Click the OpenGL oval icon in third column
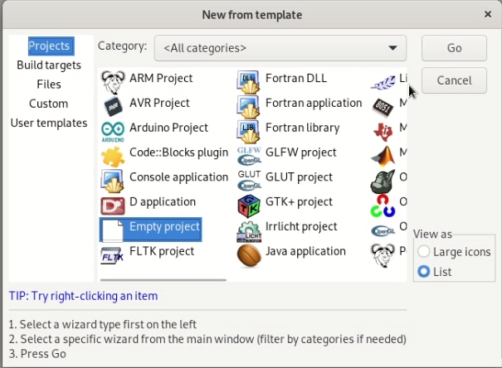This screenshot has height=368, width=502. point(383,231)
